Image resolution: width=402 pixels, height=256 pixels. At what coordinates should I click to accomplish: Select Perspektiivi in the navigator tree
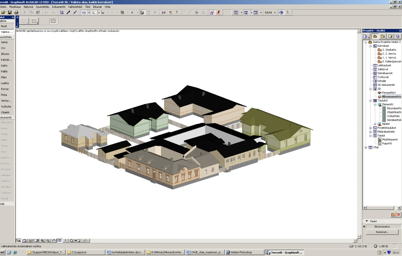tap(389, 93)
